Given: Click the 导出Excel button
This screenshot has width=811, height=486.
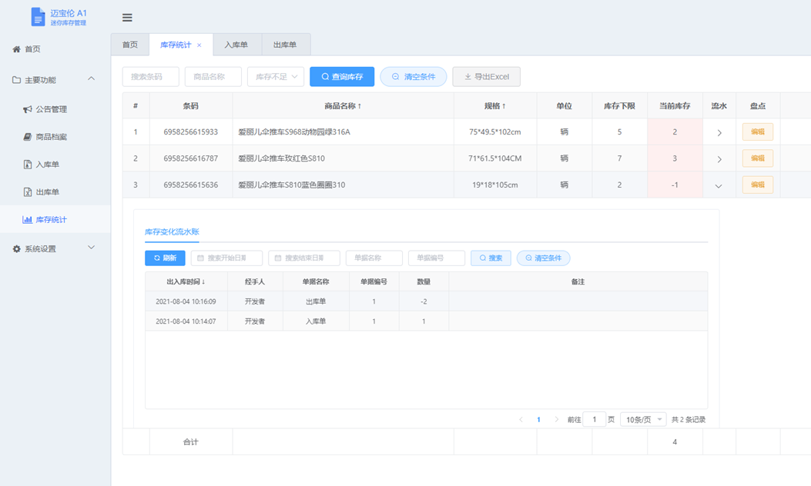Looking at the screenshot, I should click(486, 76).
